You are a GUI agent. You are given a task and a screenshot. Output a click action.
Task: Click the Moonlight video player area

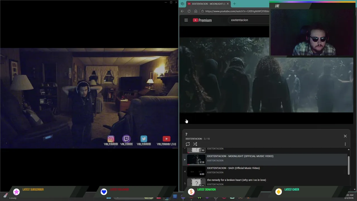tap(266, 75)
